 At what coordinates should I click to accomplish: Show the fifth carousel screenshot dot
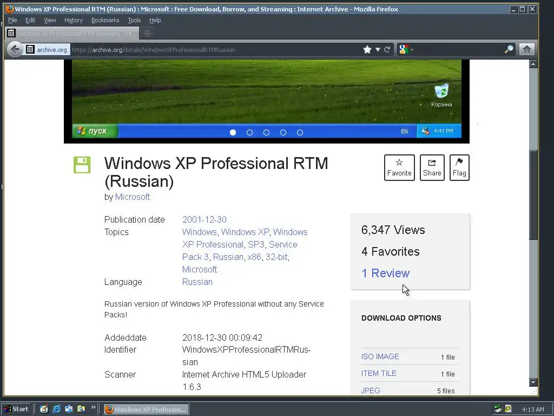pyautogui.click(x=300, y=132)
